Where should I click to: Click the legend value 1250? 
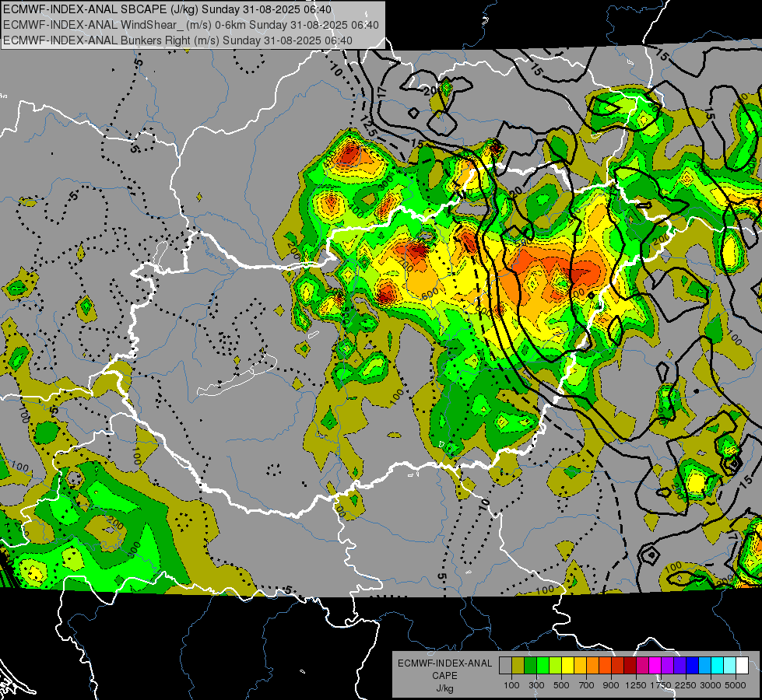tap(636, 685)
